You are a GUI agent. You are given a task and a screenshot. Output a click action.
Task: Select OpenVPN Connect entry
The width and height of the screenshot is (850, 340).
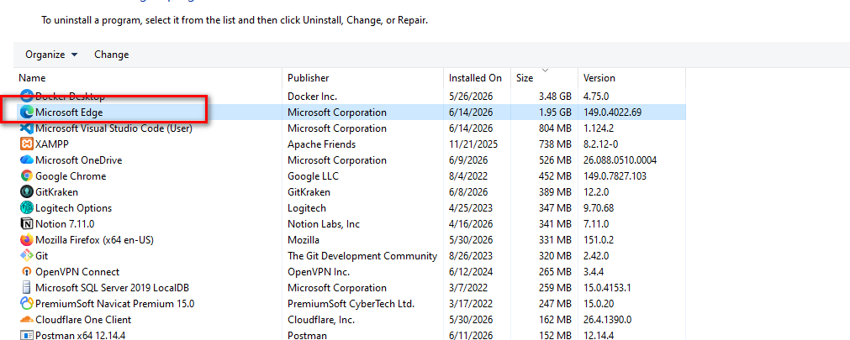point(77,272)
